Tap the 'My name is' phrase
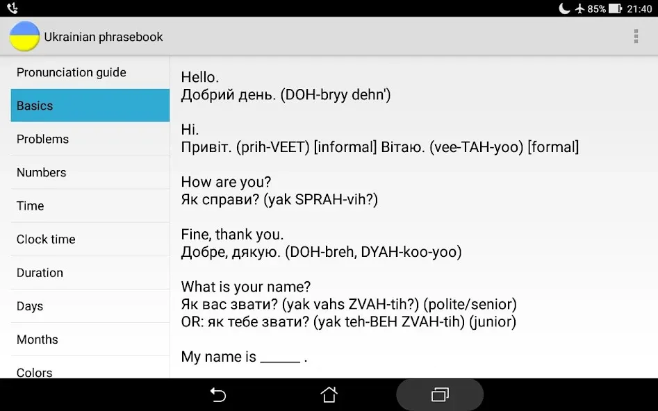The image size is (658, 411). pyautogui.click(x=244, y=357)
